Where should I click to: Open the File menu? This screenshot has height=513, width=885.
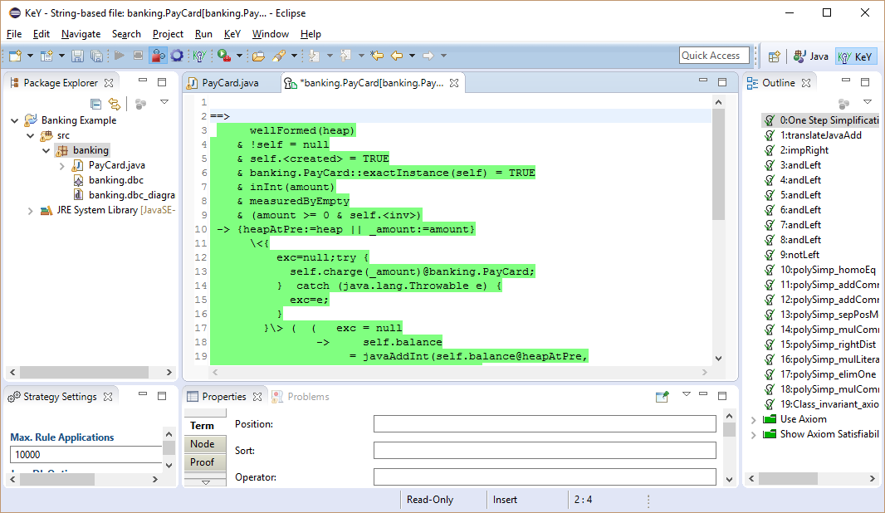(13, 34)
